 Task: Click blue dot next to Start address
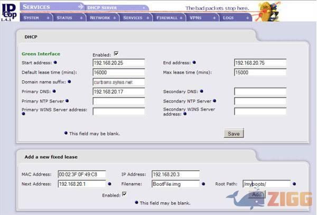[55, 62]
